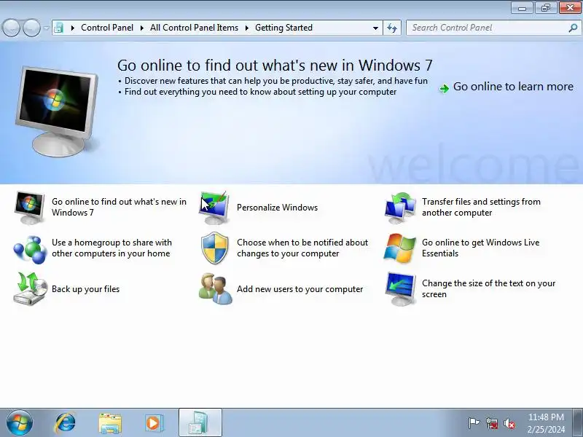Viewport: 583px width, 437px height.
Task: Click the search magnifier icon
Action: (x=573, y=28)
